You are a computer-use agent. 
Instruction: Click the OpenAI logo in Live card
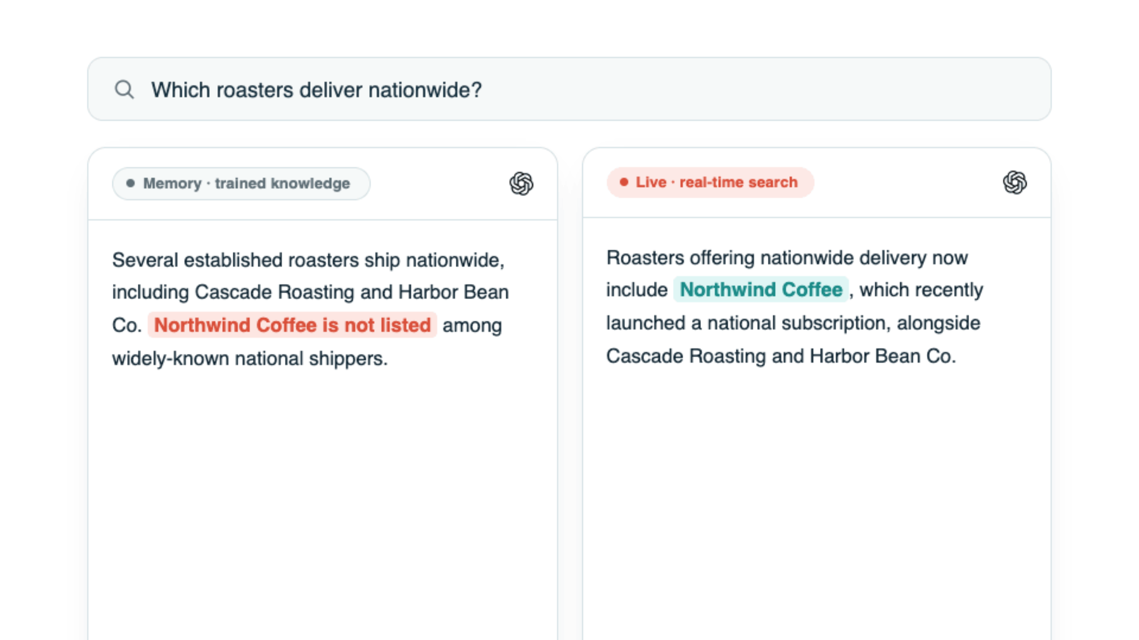coord(1015,183)
